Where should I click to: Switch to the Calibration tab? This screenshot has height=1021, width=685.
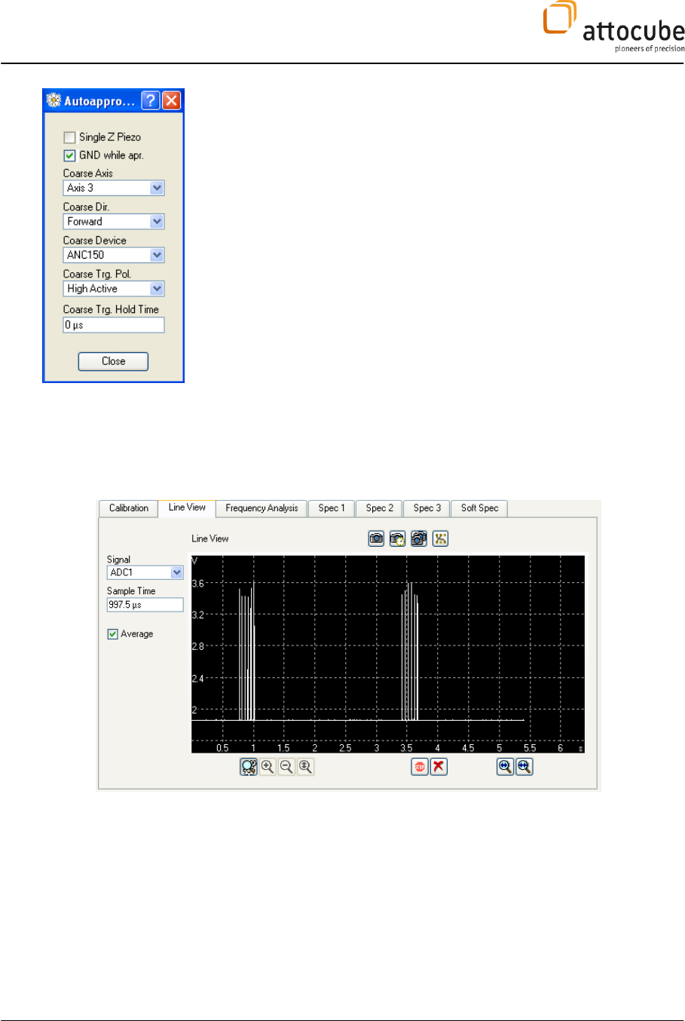[129, 508]
